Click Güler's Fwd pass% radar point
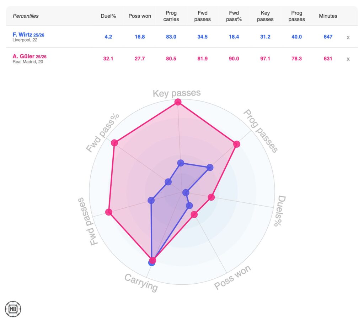This screenshot has width=364, height=322. coord(114,143)
